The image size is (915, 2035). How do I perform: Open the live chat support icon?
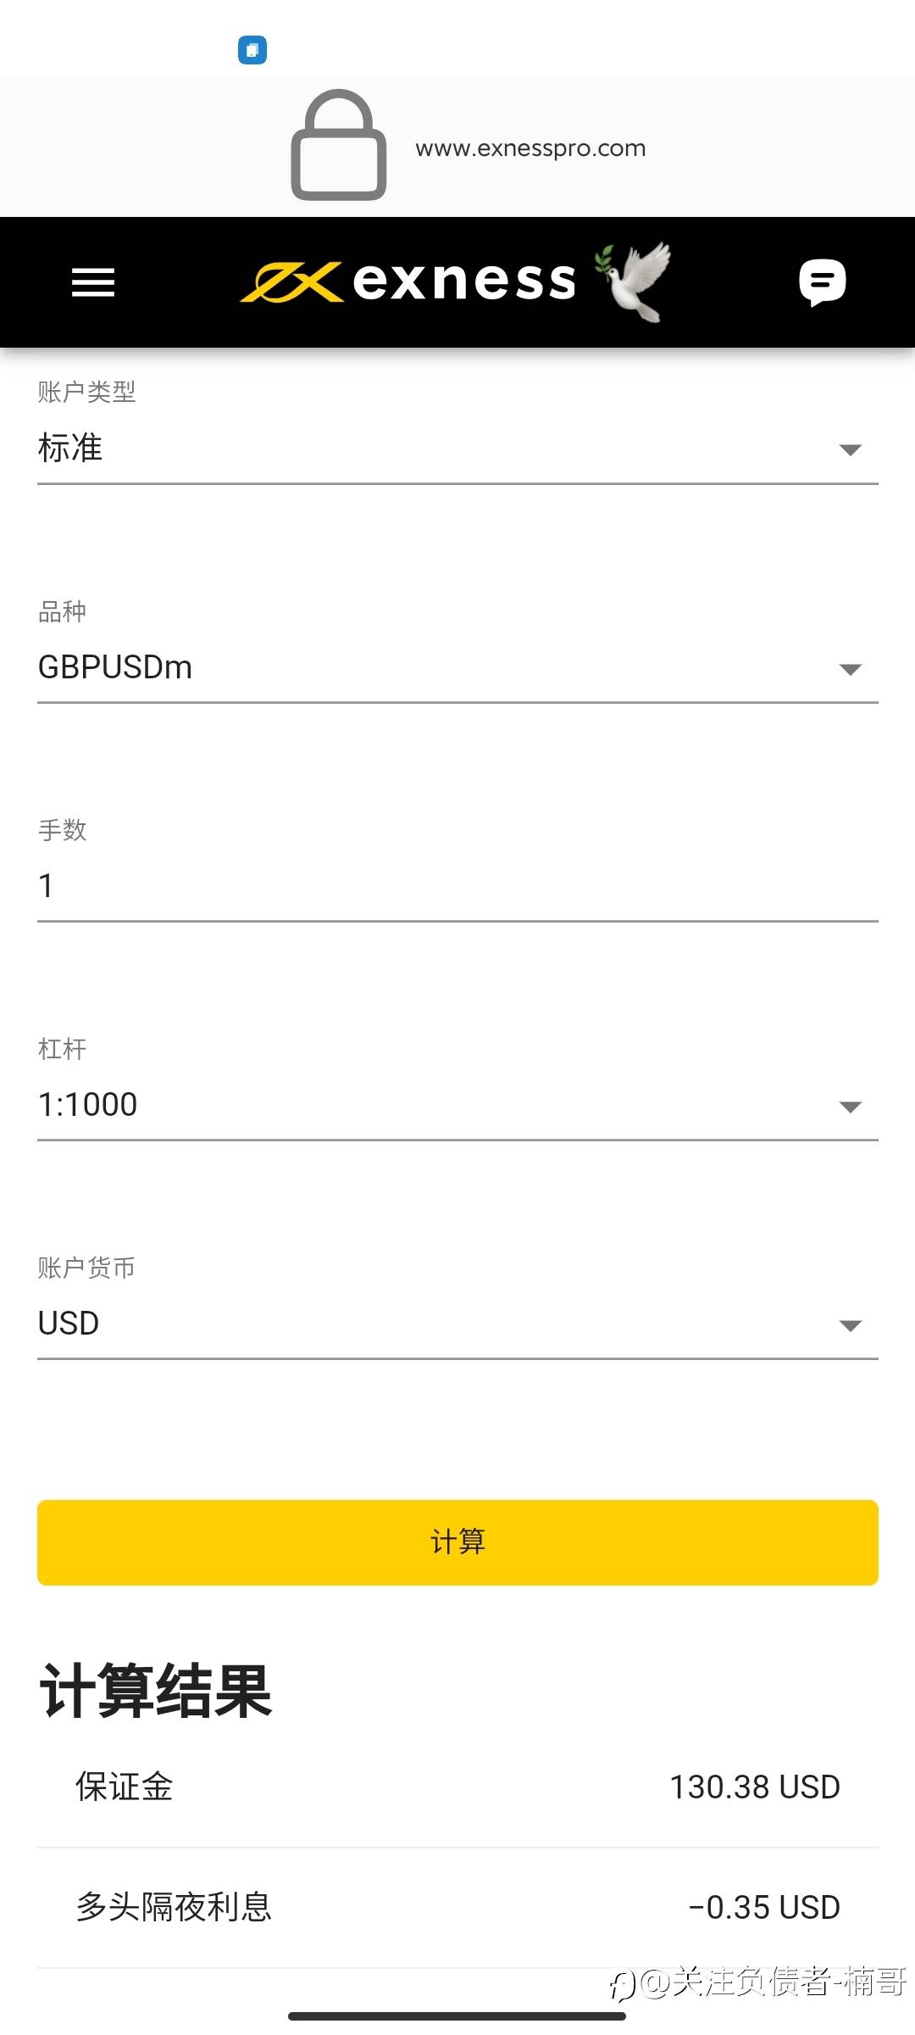pyautogui.click(x=822, y=282)
